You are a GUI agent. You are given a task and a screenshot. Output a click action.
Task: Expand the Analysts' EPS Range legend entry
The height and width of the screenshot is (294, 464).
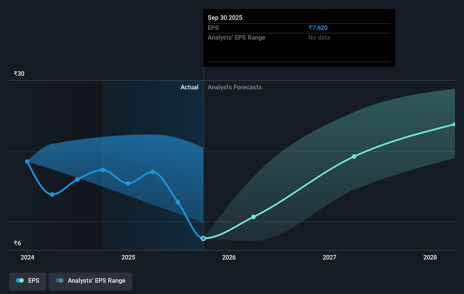(90, 281)
